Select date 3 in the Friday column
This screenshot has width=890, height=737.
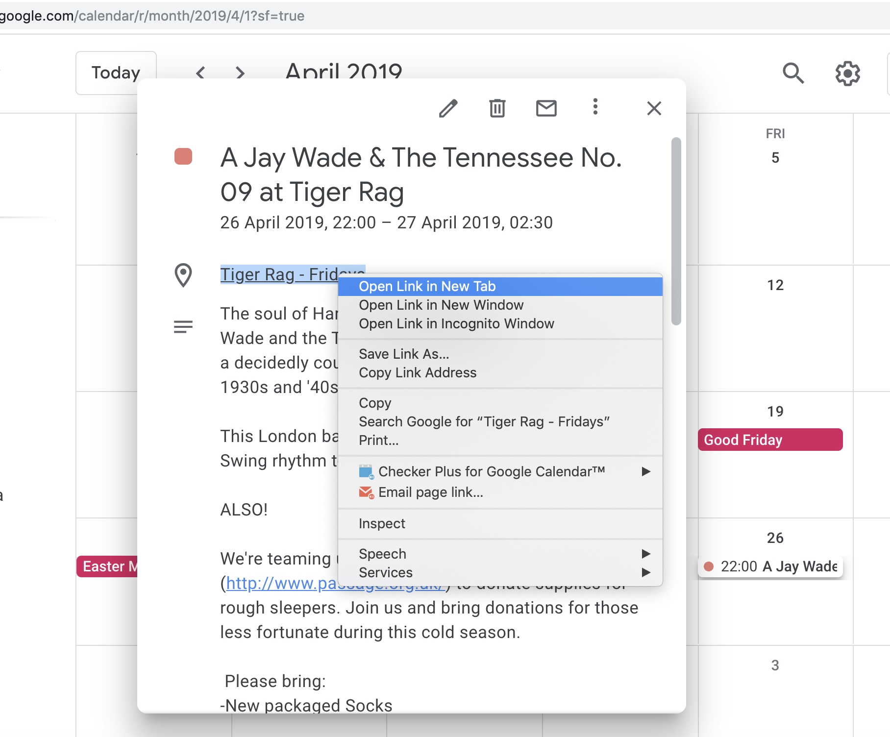775,665
